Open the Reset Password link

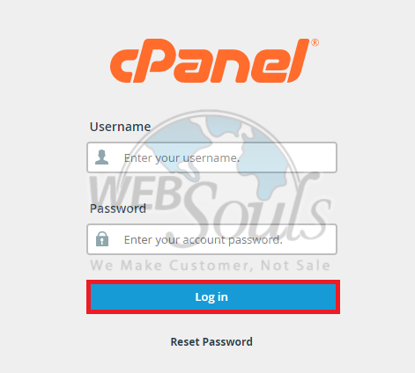(211, 342)
